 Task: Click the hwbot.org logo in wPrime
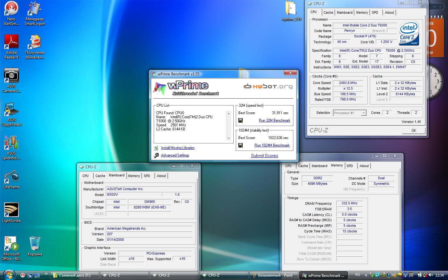tap(268, 86)
